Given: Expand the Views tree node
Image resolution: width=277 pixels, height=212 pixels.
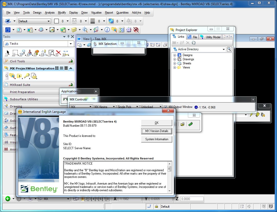Looking at the screenshot, I should point(175,67).
